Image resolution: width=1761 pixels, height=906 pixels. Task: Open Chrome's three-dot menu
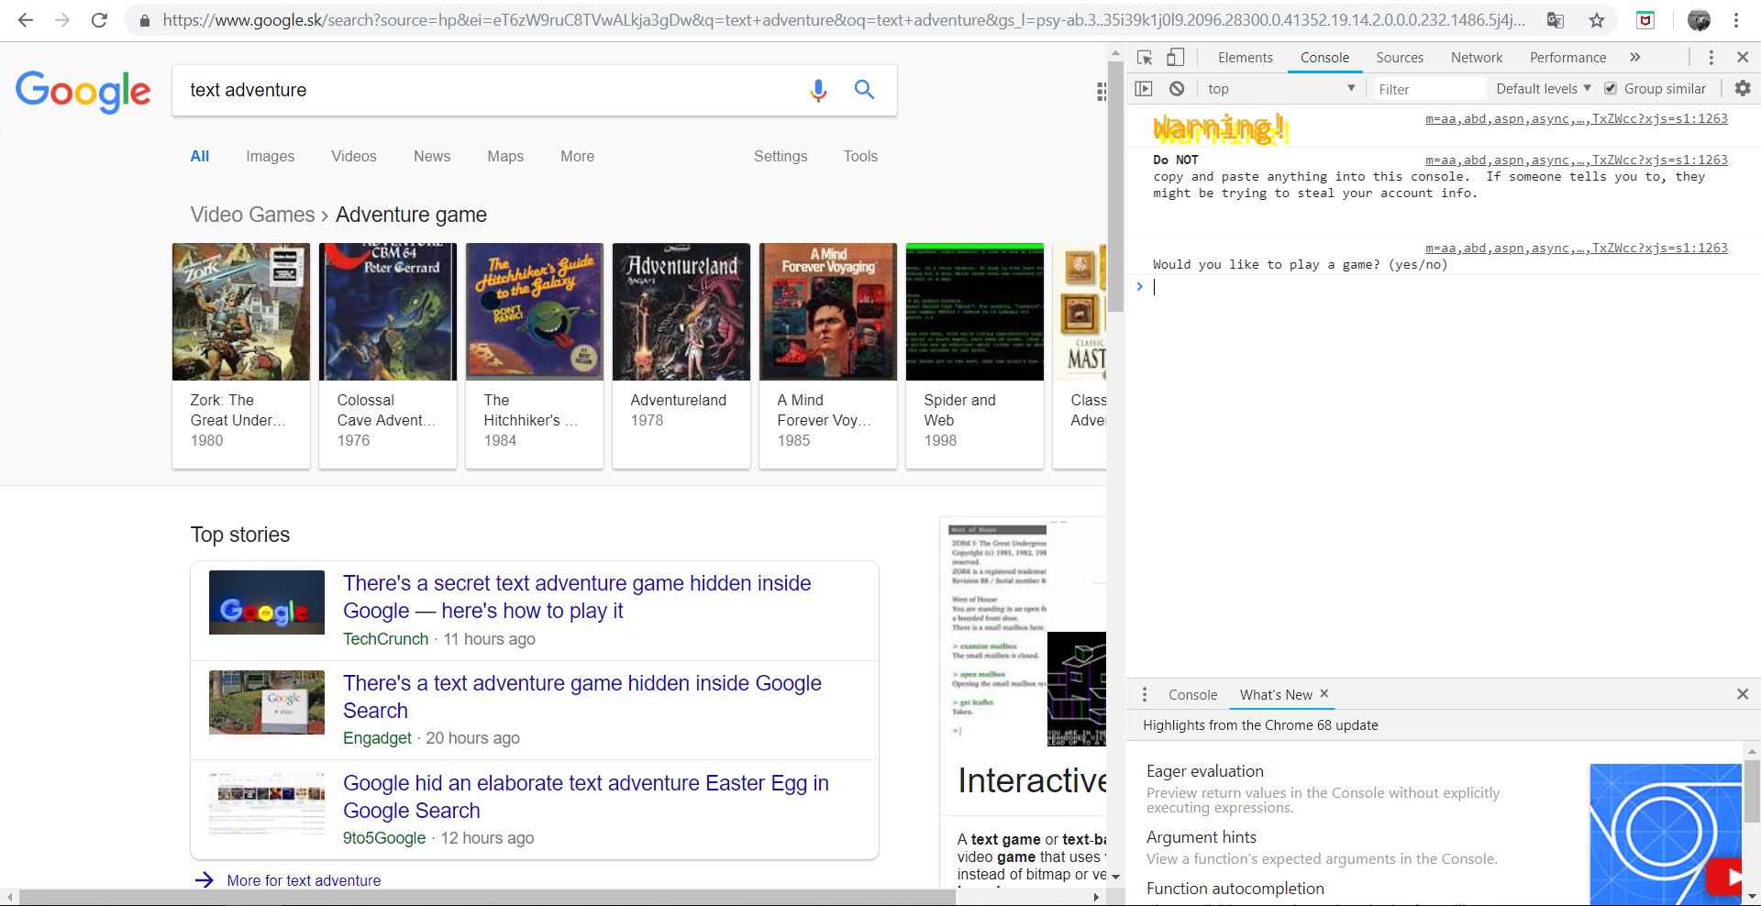pyautogui.click(x=1736, y=20)
